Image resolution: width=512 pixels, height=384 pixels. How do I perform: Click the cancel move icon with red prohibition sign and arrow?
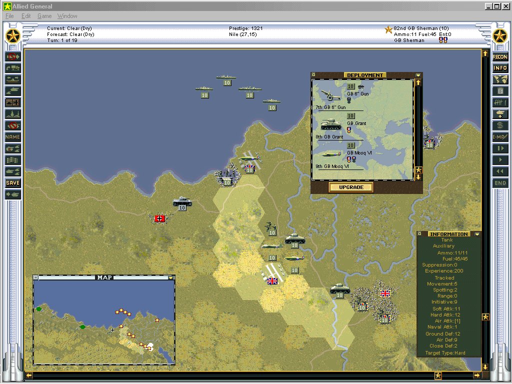click(x=12, y=57)
